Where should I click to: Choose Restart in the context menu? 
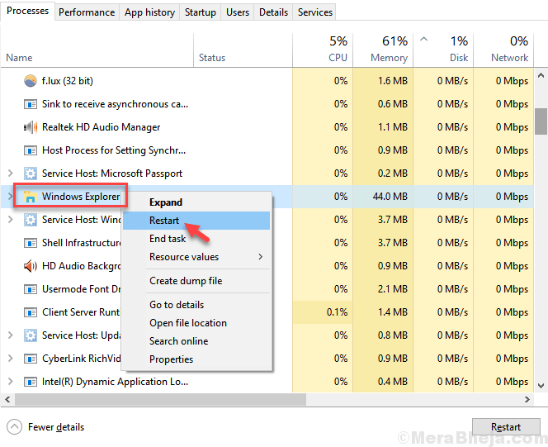[196, 221]
